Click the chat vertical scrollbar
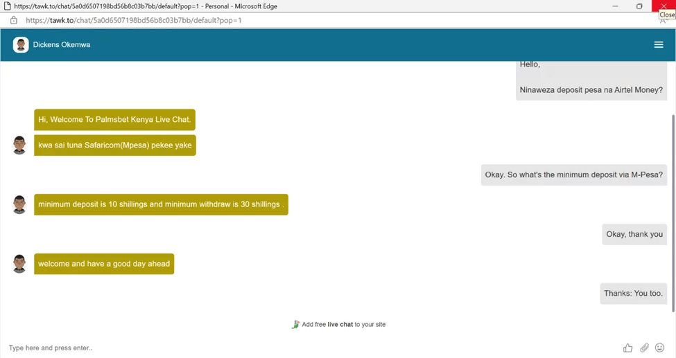 click(673, 213)
